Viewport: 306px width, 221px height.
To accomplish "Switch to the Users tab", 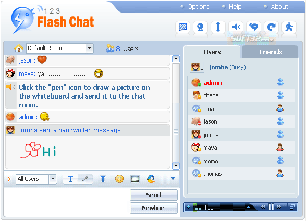I will [212, 52].
